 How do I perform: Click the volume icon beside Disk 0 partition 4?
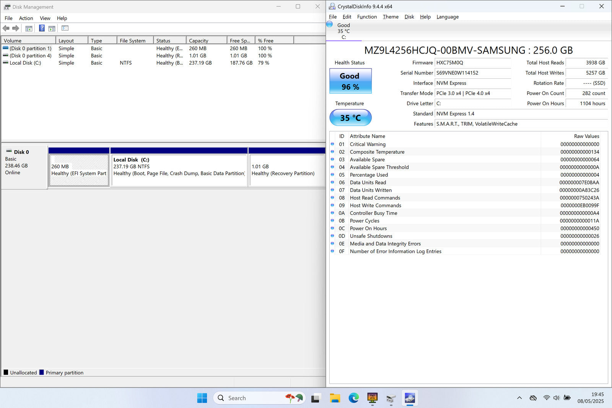[x=5, y=55]
